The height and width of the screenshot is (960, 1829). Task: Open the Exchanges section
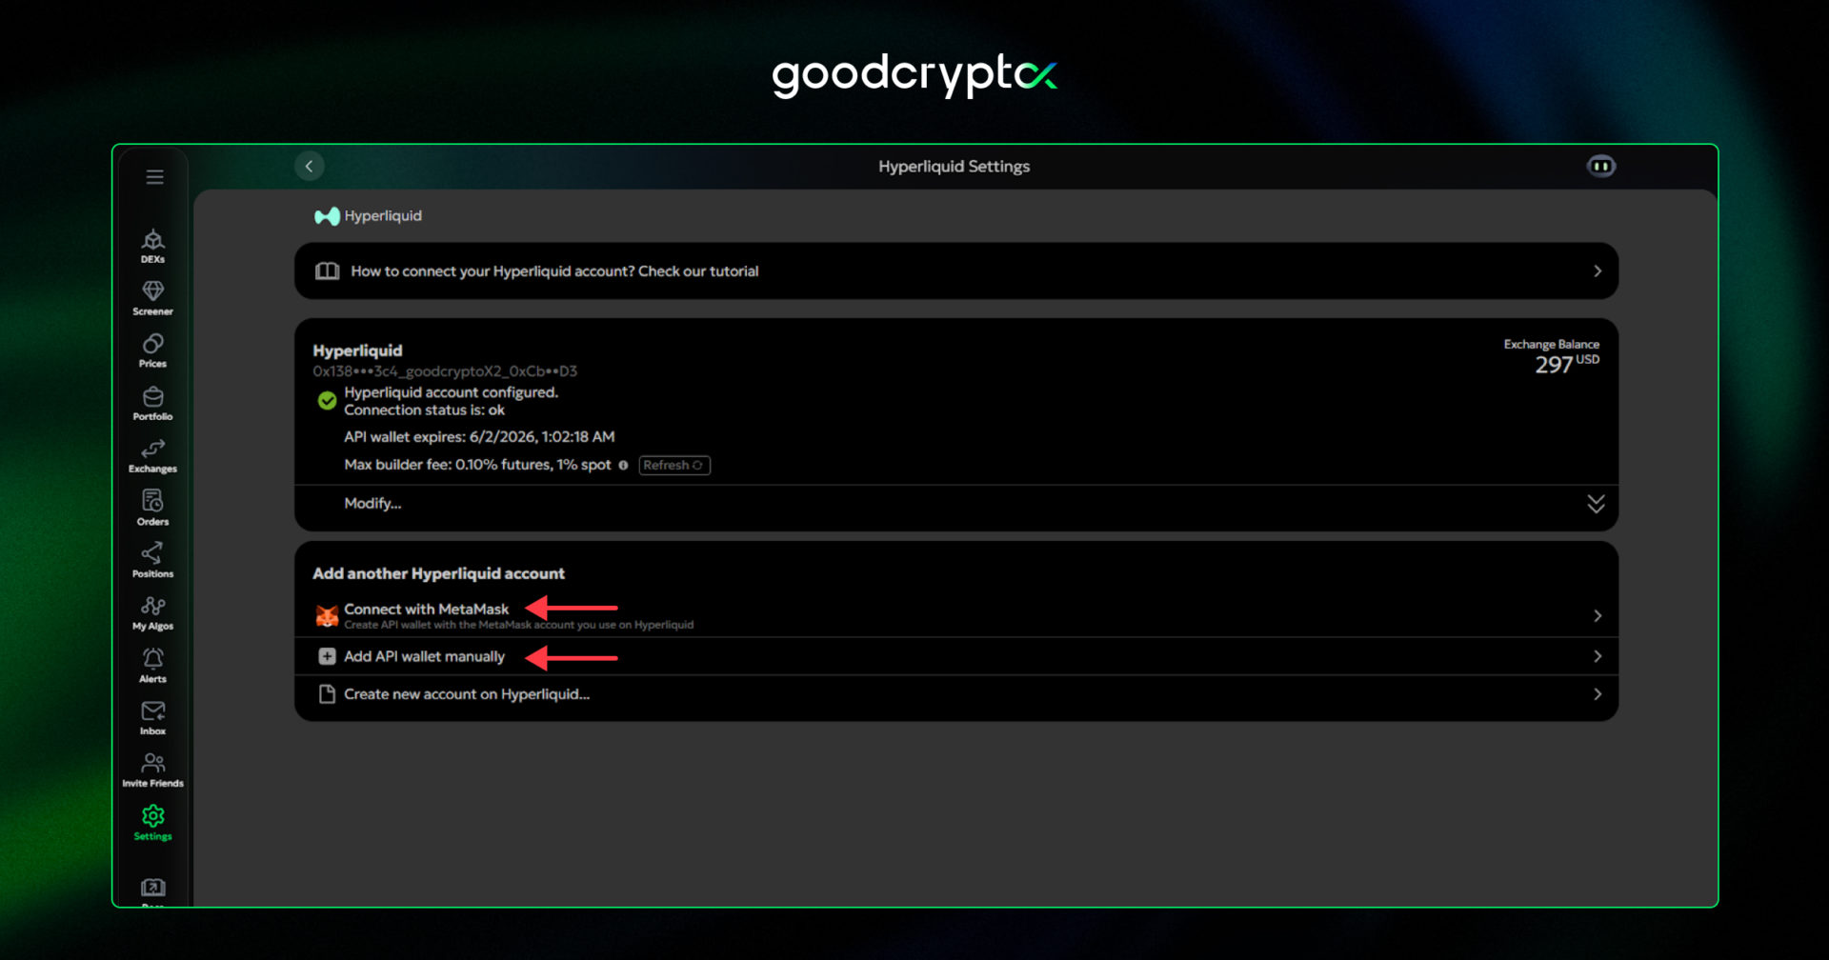click(x=152, y=455)
